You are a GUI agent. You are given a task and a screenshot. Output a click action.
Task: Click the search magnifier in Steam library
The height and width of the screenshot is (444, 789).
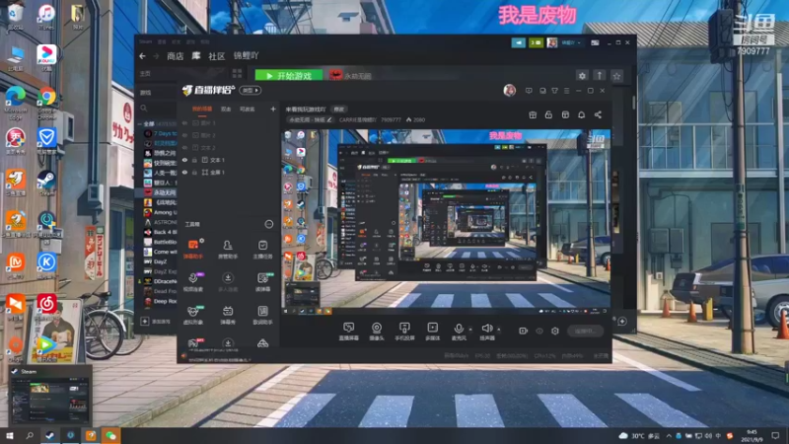pos(144,109)
